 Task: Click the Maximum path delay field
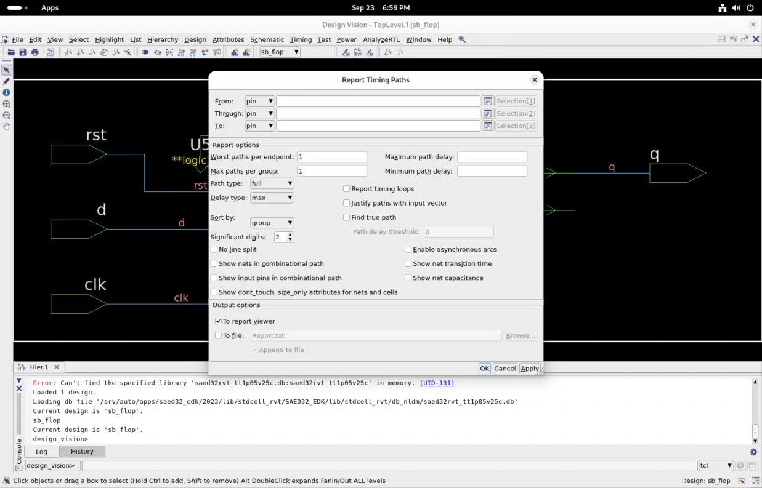[492, 157]
